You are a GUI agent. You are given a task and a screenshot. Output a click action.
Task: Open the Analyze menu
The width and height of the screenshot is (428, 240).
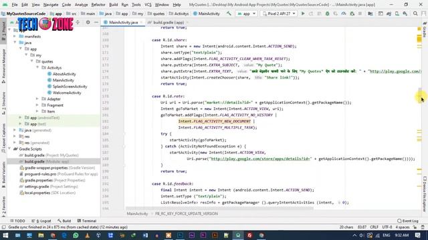[x=82, y=5]
